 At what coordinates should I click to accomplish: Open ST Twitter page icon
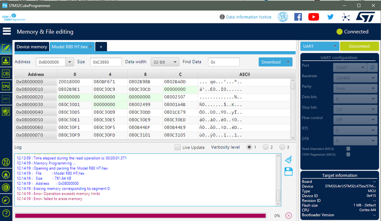click(330, 17)
